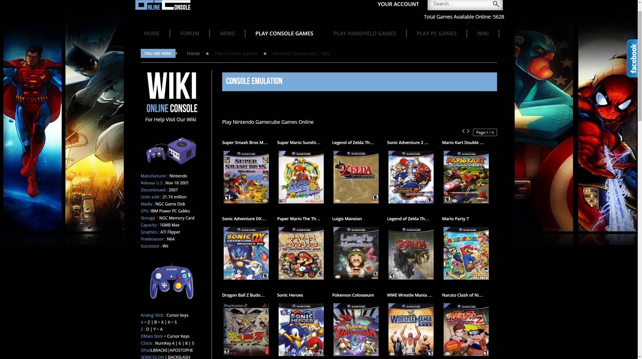Viewport: 642px width, 359px height.
Task: Click Naruto Clash of Ni... title
Action: point(462,295)
